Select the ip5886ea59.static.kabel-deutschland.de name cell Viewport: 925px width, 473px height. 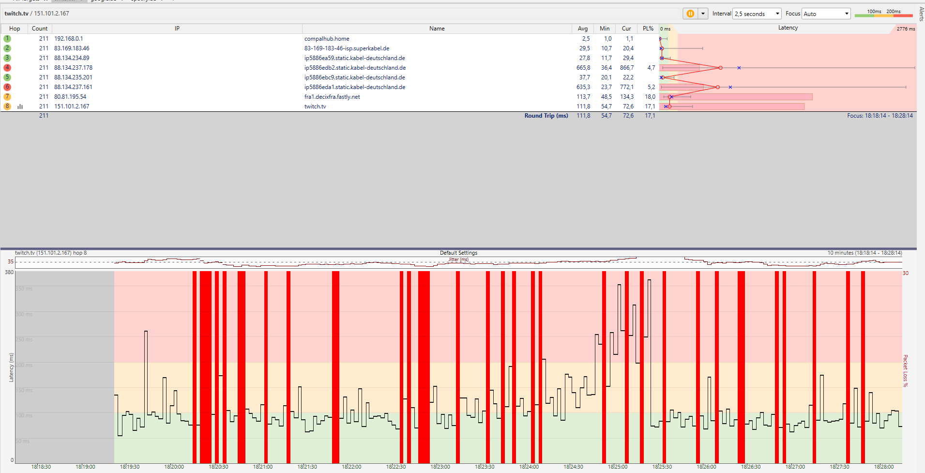click(354, 58)
